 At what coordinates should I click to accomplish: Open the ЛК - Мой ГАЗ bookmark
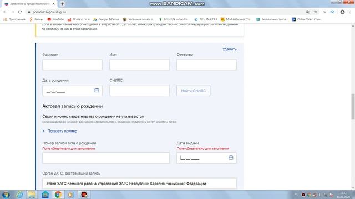pos(205,19)
